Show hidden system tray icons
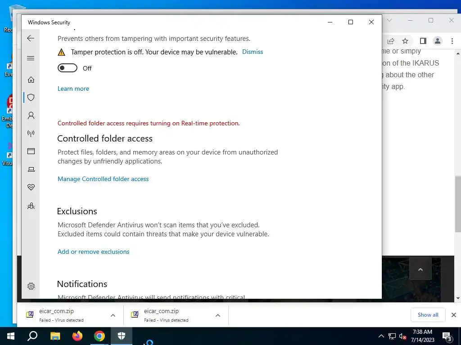Image resolution: width=461 pixels, height=345 pixels. pyautogui.click(x=381, y=336)
